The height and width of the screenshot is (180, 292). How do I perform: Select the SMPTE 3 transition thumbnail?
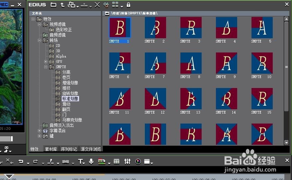[191, 28]
